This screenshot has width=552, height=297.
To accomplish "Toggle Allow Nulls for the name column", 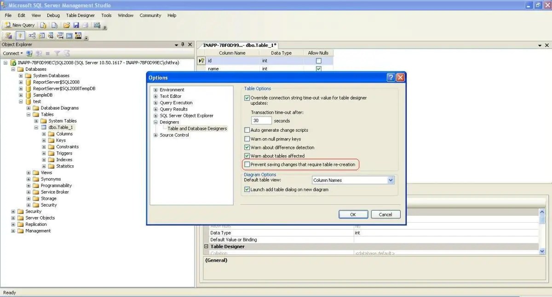I will coord(318,68).
